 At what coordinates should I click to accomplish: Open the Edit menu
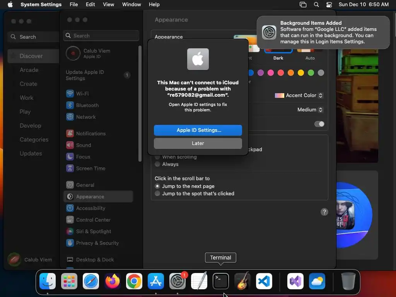[90, 5]
